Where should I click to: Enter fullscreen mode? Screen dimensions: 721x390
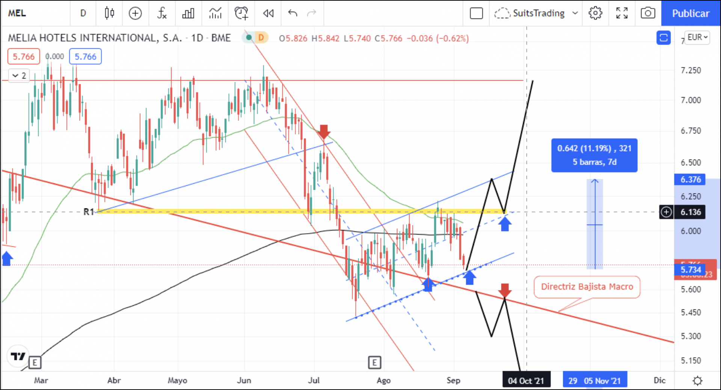pos(622,14)
